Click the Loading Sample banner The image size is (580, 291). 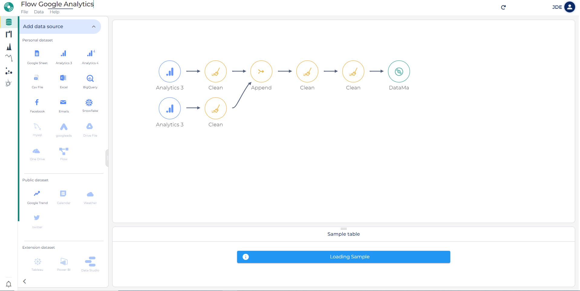[x=344, y=257]
